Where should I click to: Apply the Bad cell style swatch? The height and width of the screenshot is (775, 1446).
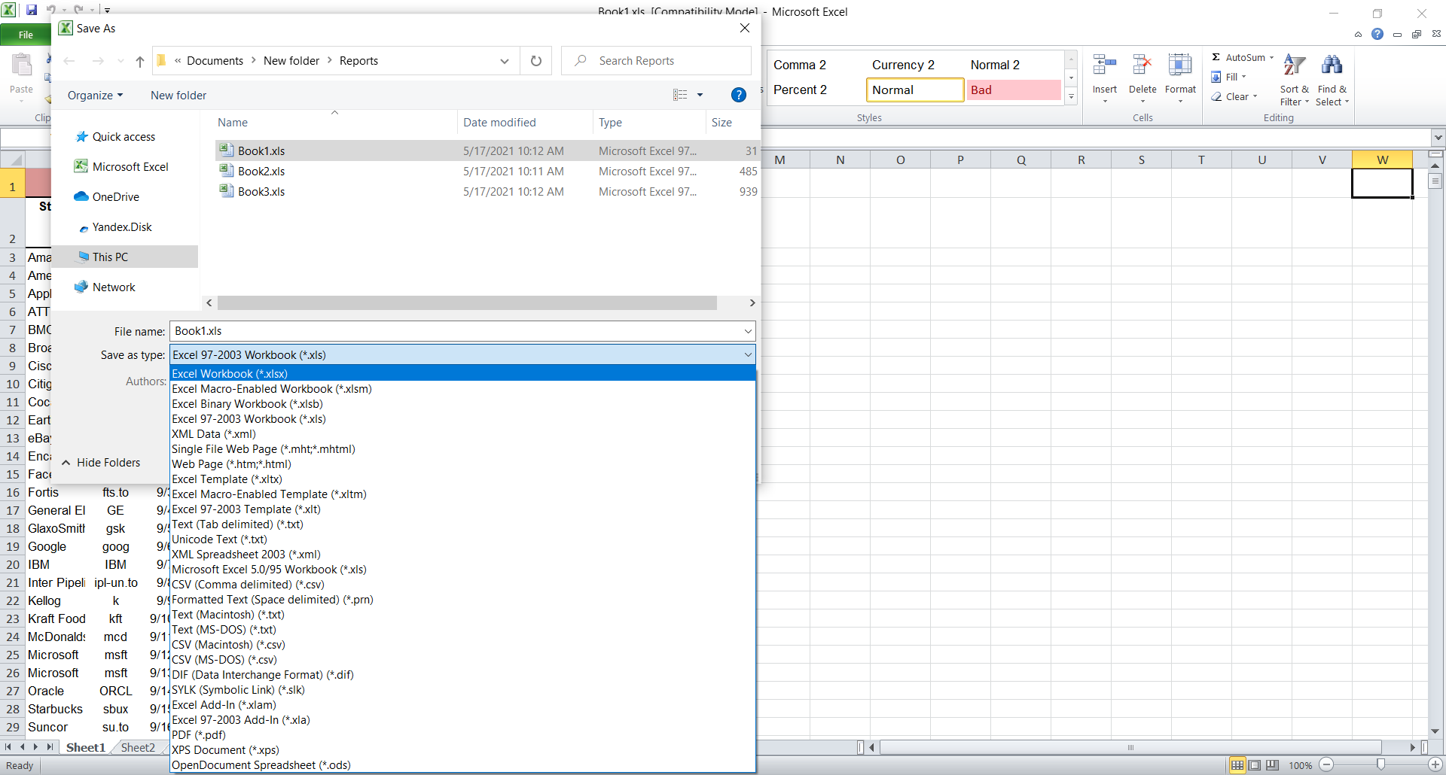(x=1013, y=90)
